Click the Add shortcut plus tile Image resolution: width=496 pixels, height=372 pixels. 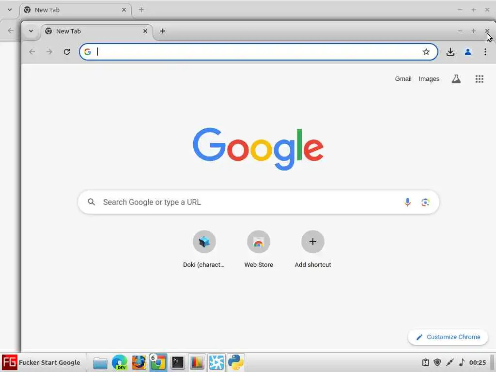[312, 242]
